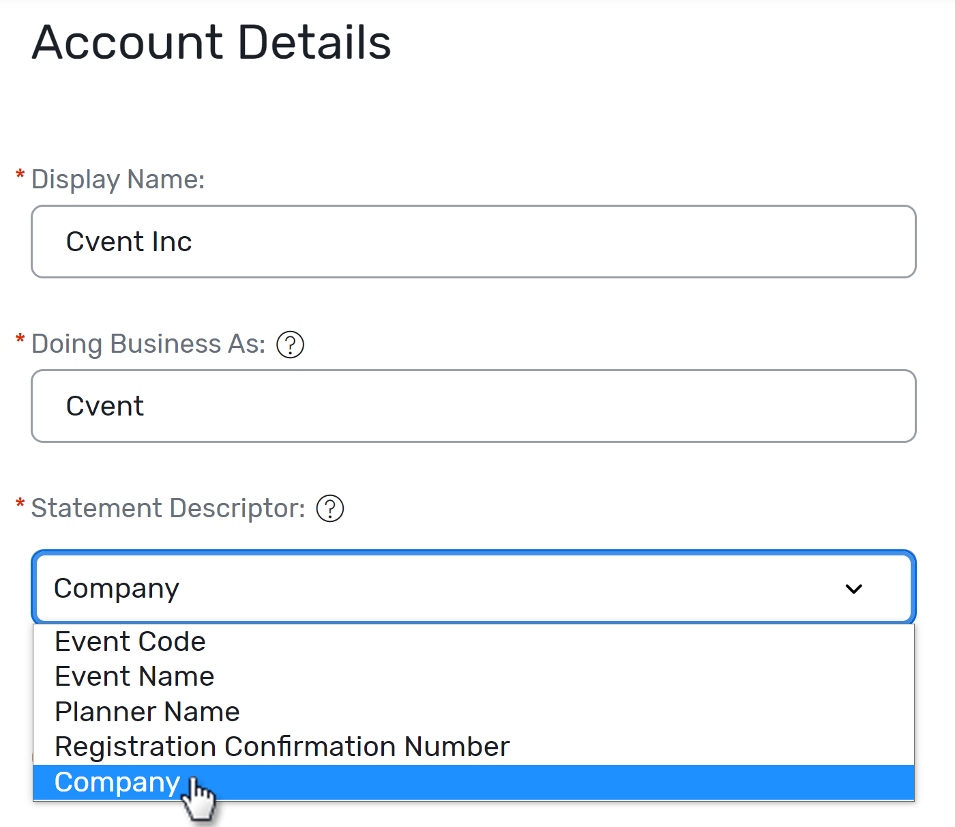Image resolution: width=955 pixels, height=827 pixels.
Task: Pick Planner Name from the open list
Action: pos(147,711)
